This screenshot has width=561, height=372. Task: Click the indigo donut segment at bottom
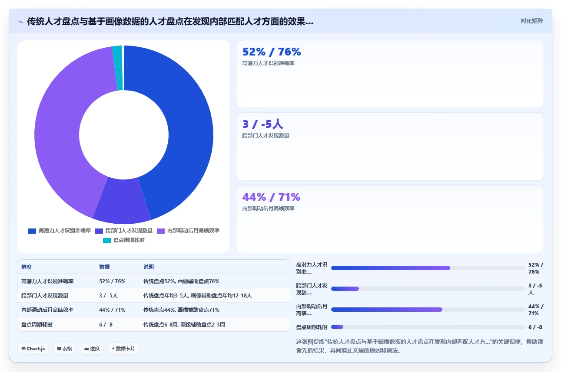(123, 200)
